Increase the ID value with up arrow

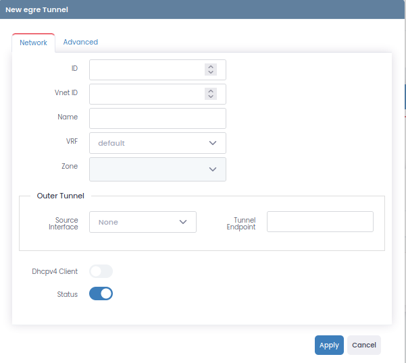(211, 67)
